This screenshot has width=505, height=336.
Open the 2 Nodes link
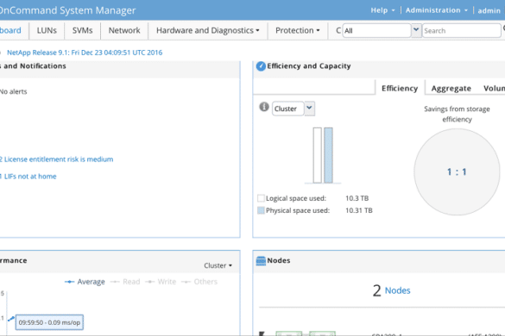(392, 290)
